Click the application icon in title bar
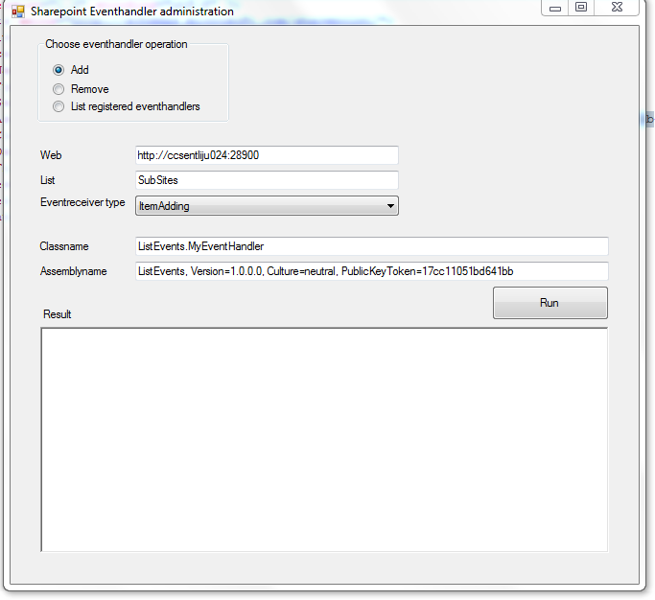The image size is (655, 600). [18, 12]
